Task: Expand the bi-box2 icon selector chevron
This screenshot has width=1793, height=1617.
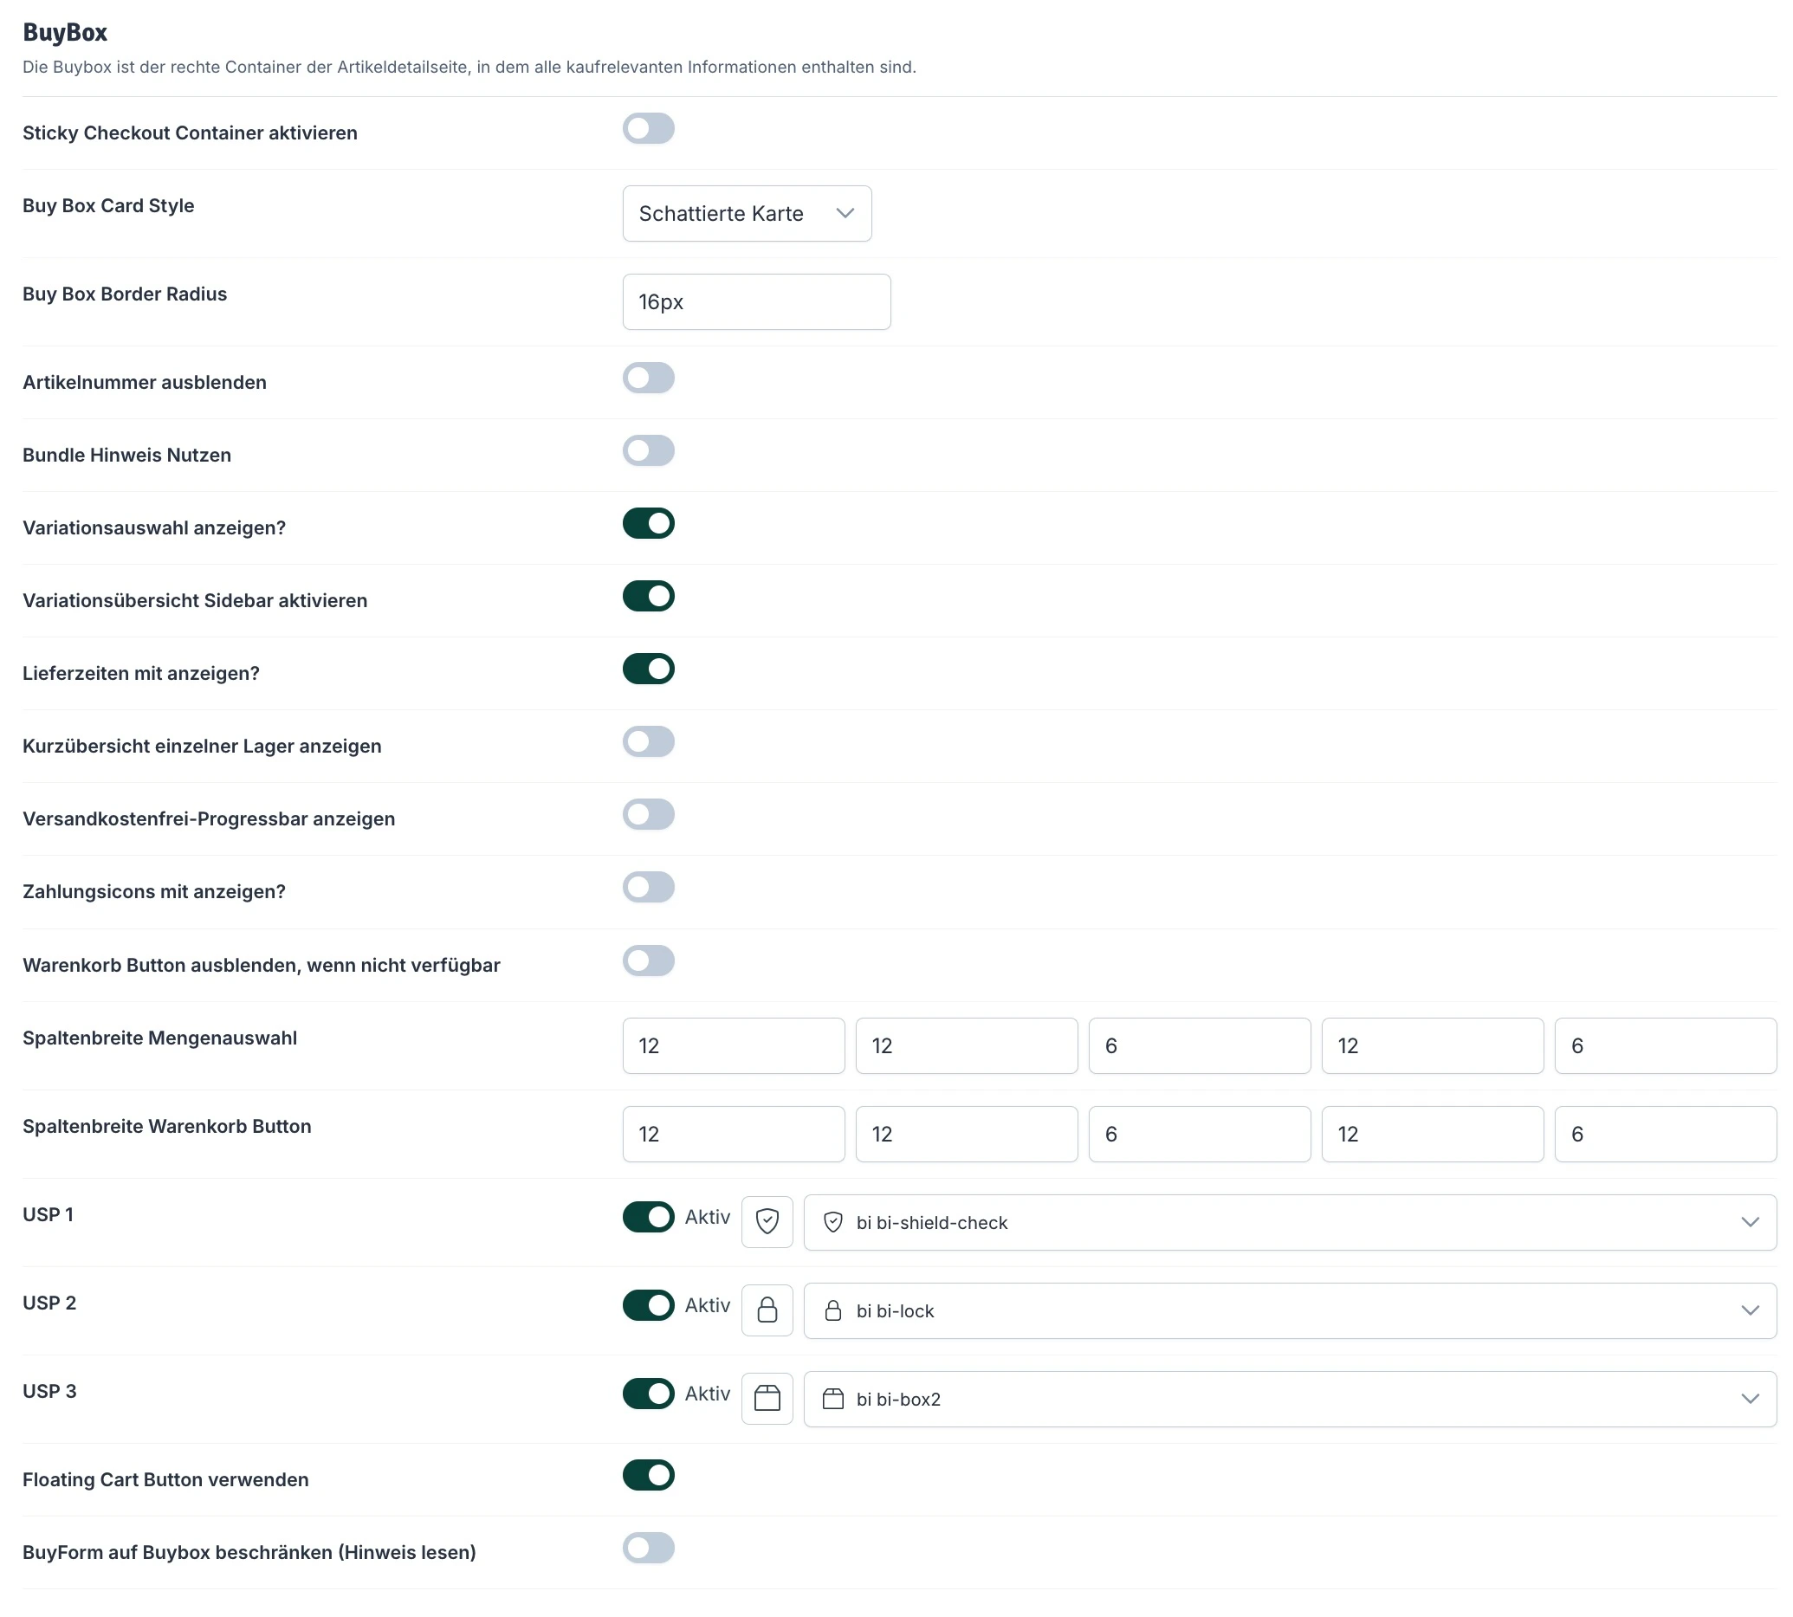Action: 1749,1399
